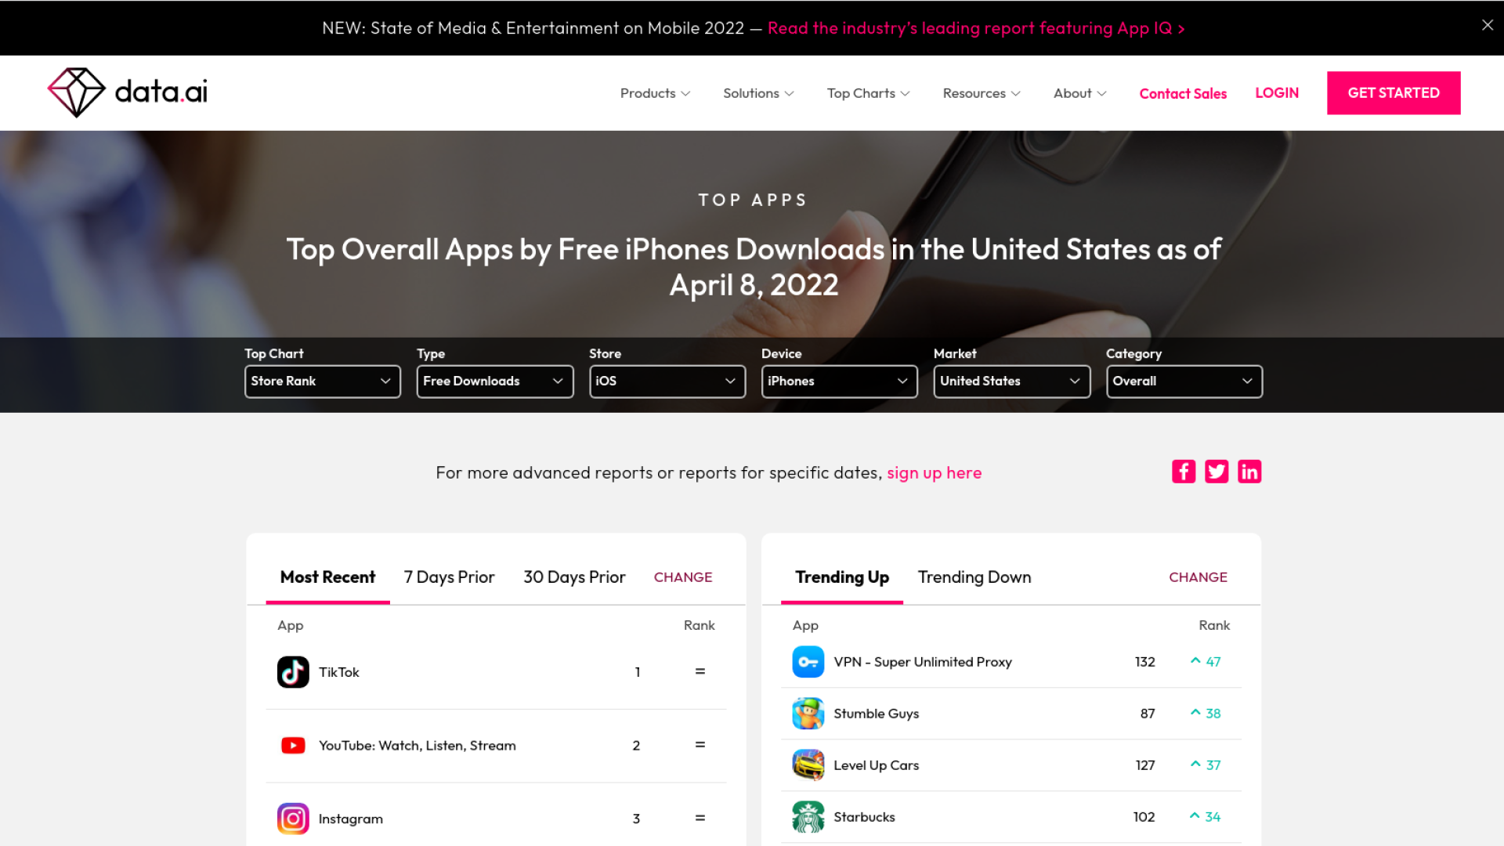This screenshot has width=1504, height=846.
Task: Open the VPN - Super Unlimited Proxy entry
Action: pyautogui.click(x=922, y=662)
